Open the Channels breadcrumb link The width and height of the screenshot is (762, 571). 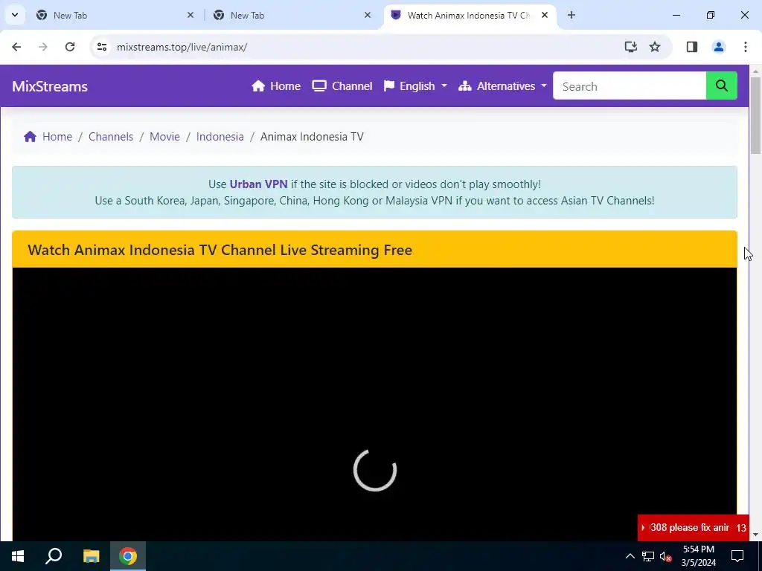coord(111,137)
